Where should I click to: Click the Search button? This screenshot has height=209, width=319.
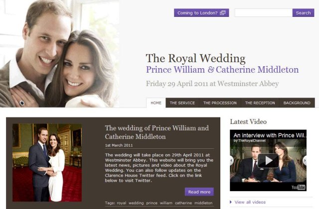point(303,13)
